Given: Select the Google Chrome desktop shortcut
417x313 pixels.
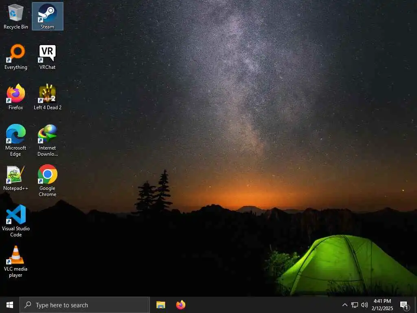Looking at the screenshot, I should click(48, 181).
